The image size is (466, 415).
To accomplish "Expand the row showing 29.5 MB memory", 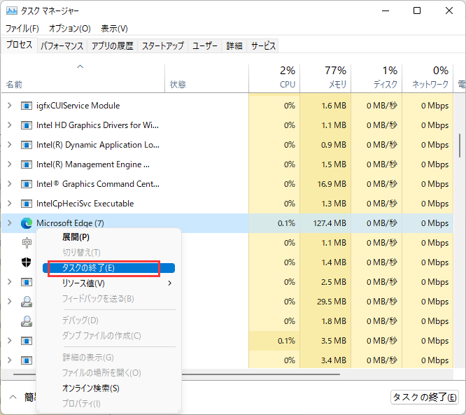I will pyautogui.click(x=10, y=302).
